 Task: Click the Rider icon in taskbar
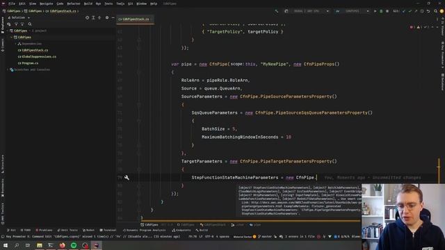96,245
